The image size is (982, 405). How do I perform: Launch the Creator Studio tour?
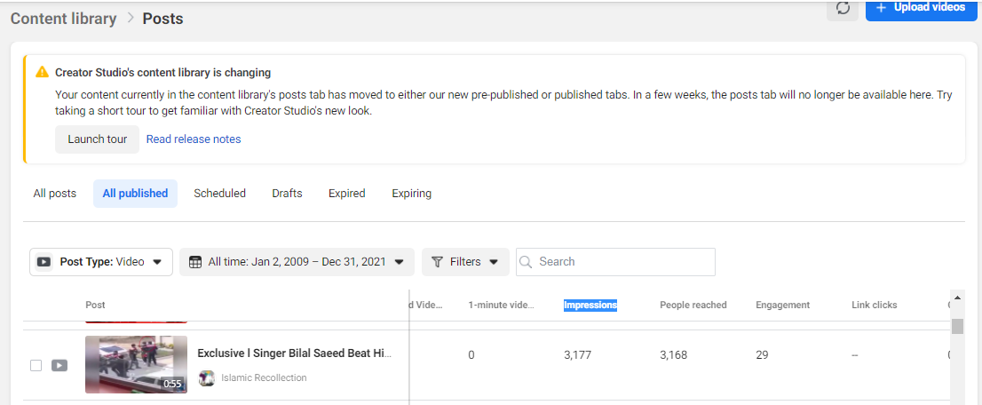97,139
